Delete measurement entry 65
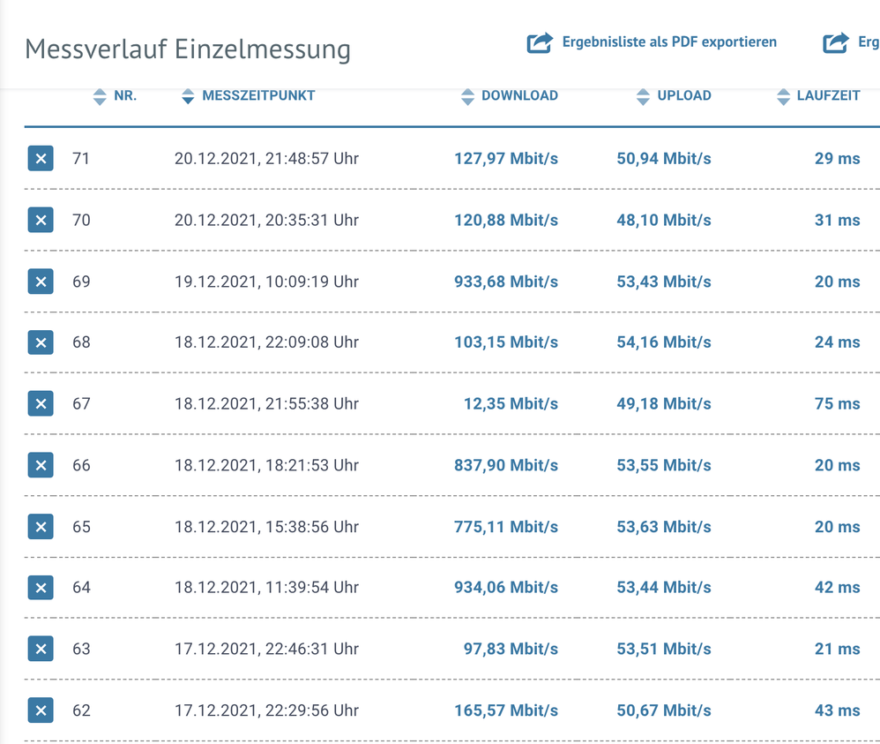This screenshot has height=744, width=880. pyautogui.click(x=41, y=527)
